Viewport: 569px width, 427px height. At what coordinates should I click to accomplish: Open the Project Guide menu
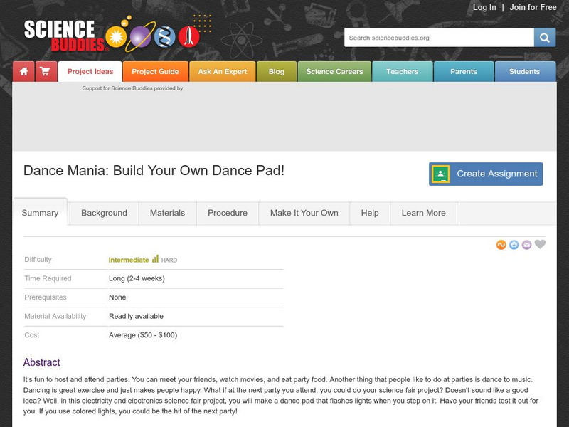click(x=155, y=71)
